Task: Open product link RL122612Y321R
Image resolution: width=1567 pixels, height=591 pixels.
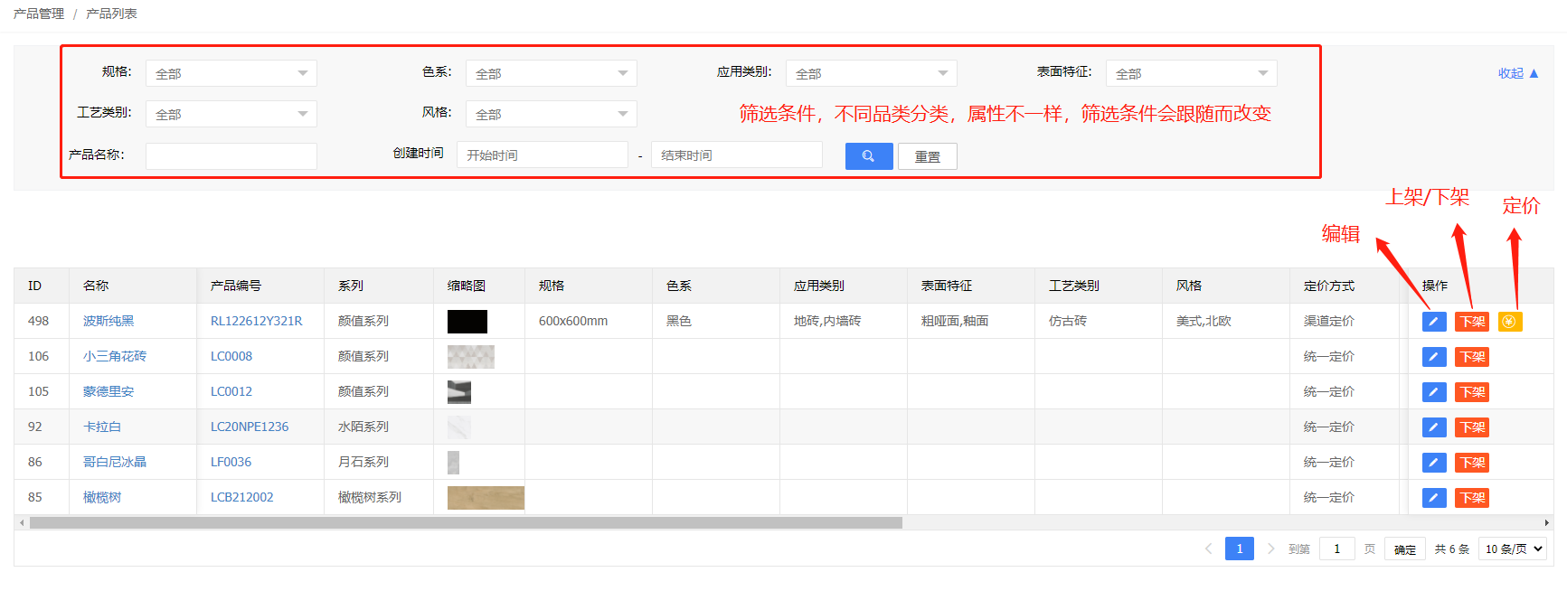Action: point(256,321)
